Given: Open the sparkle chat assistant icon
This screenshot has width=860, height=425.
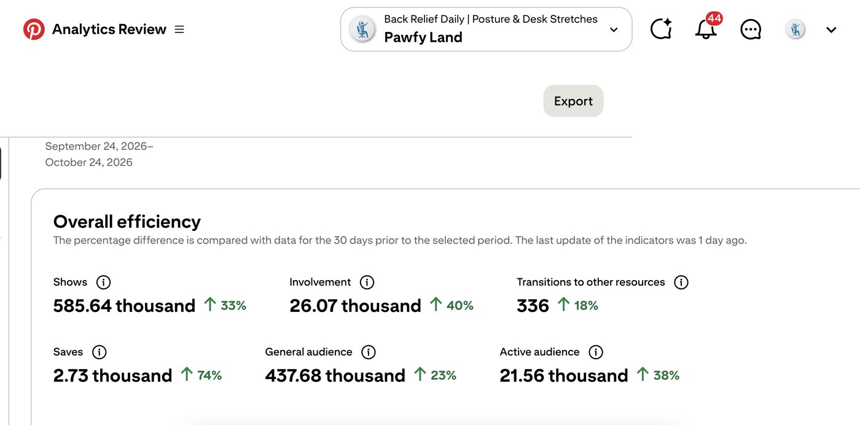Looking at the screenshot, I should click(661, 29).
